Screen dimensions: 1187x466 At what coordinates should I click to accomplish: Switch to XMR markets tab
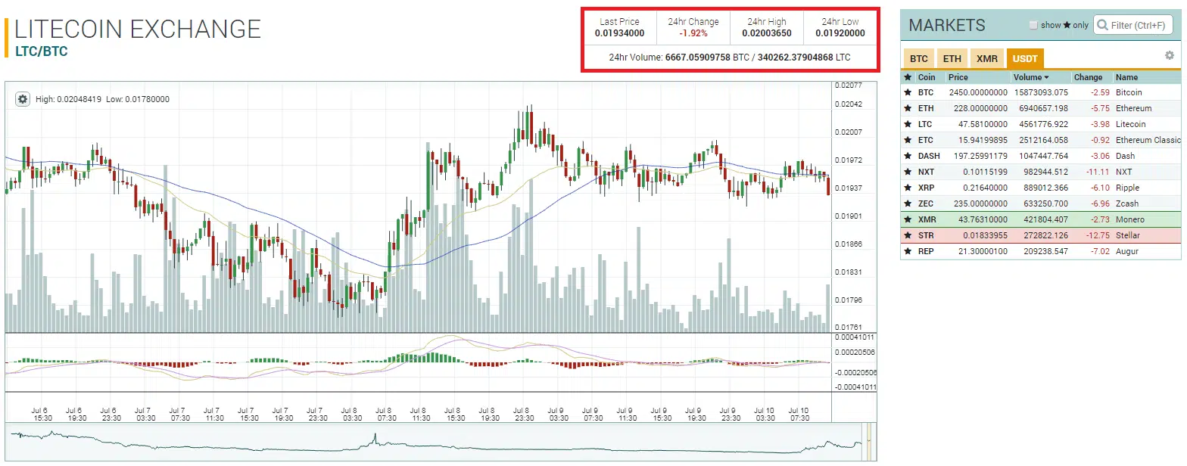(x=986, y=58)
